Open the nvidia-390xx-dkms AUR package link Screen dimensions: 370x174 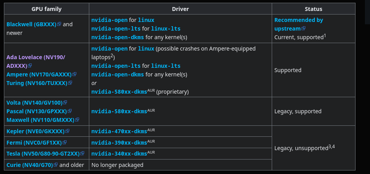(119, 143)
